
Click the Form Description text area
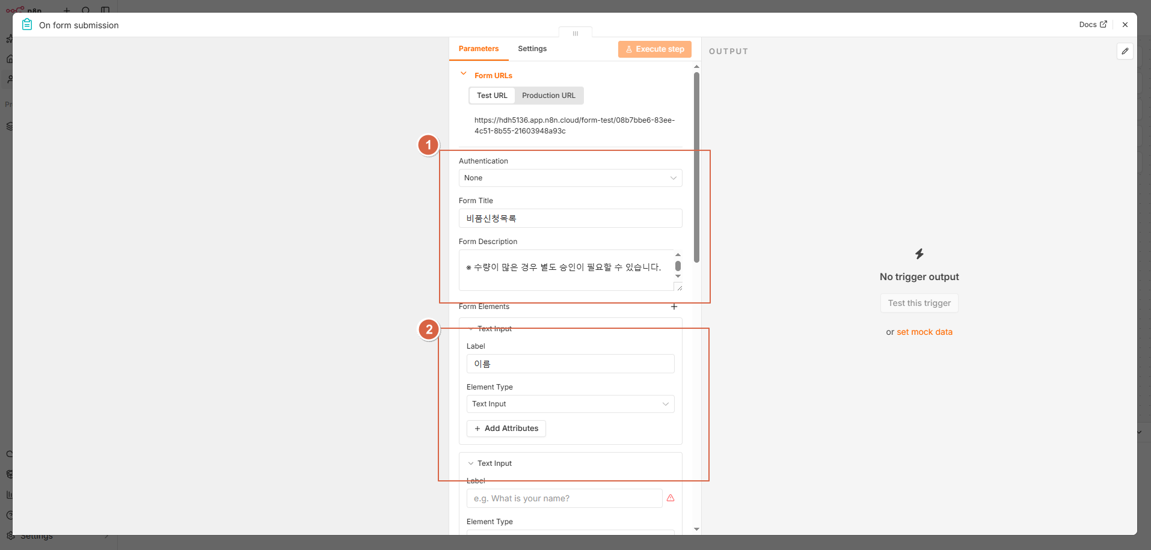coord(566,270)
